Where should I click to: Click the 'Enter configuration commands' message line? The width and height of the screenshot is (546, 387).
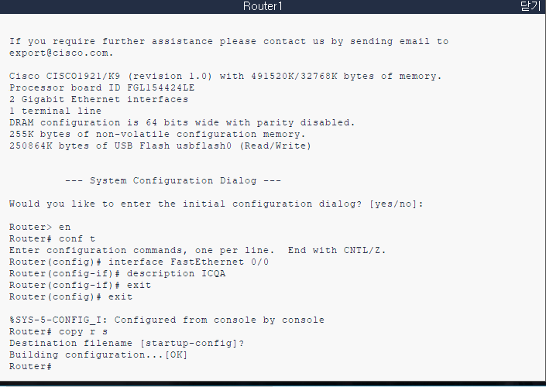coord(197,250)
